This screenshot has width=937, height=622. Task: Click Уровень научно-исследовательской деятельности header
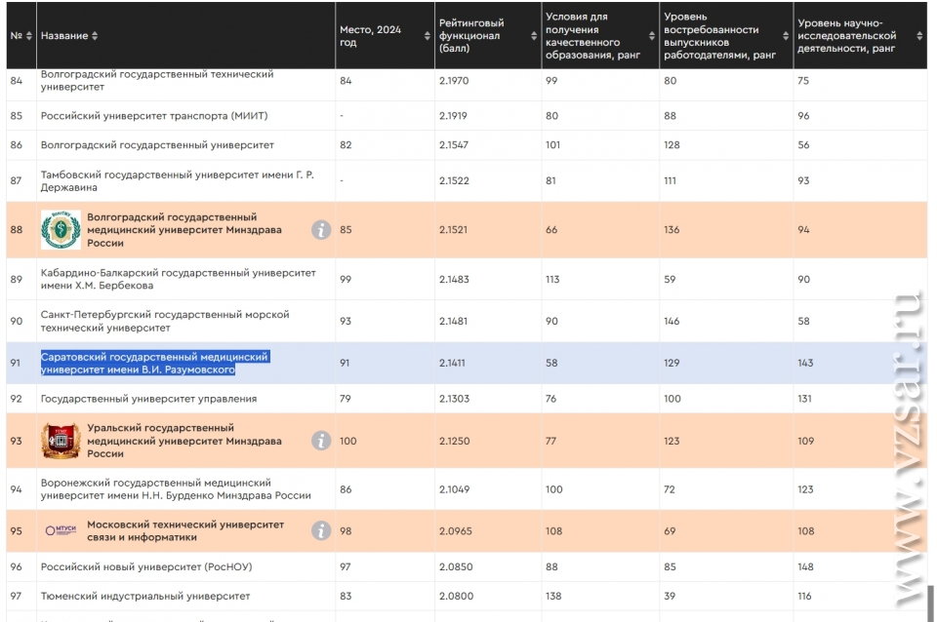847,36
